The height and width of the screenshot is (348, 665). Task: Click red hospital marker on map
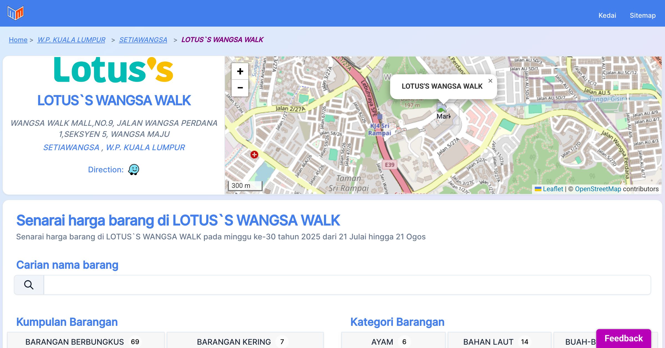[x=254, y=155]
